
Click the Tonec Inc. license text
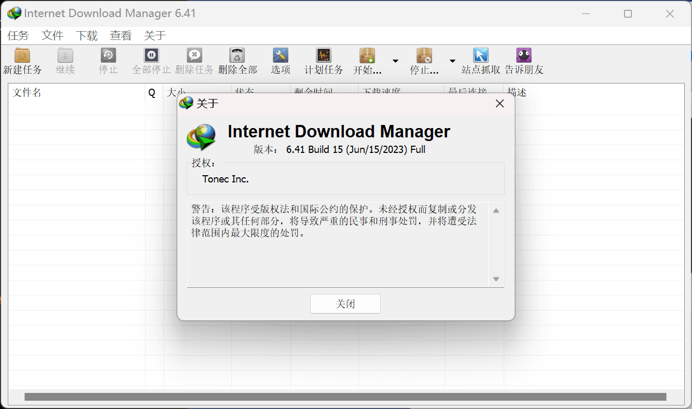coord(226,179)
